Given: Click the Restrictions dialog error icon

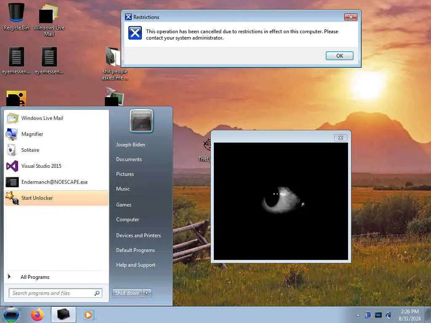Looking at the screenshot, I should (x=135, y=33).
